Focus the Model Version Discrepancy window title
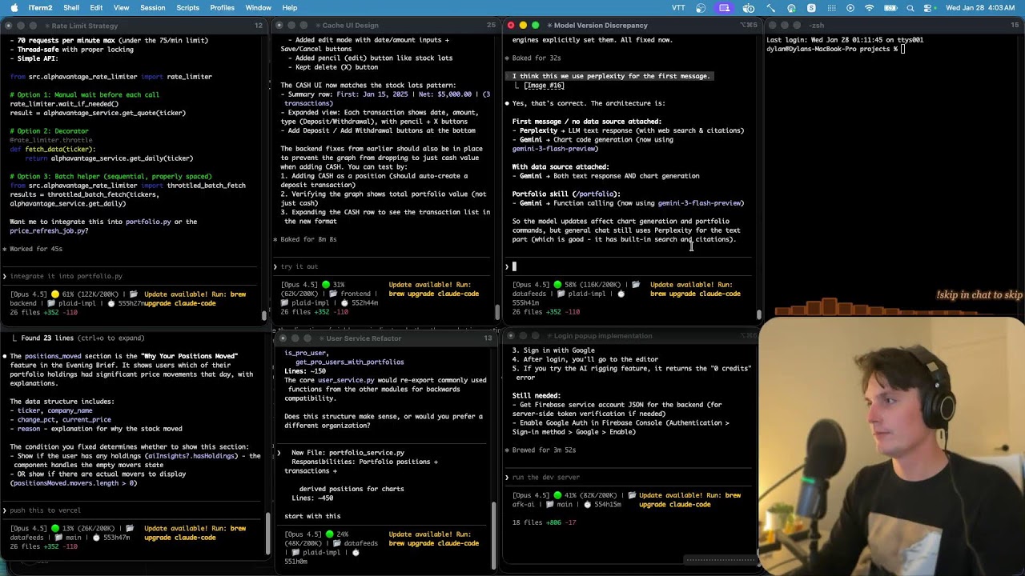The height and width of the screenshot is (576, 1025). (601, 26)
